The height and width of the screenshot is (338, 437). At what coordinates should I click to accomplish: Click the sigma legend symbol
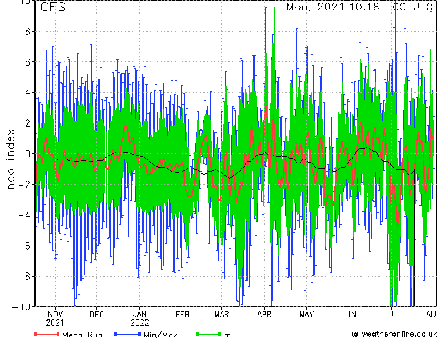[227, 335]
